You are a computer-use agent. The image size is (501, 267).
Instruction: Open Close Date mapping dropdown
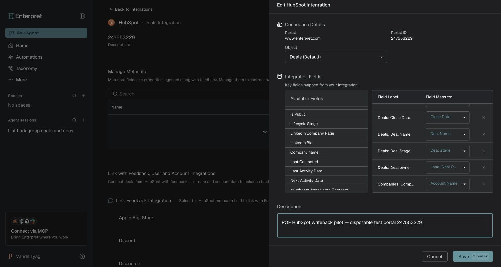click(x=447, y=117)
